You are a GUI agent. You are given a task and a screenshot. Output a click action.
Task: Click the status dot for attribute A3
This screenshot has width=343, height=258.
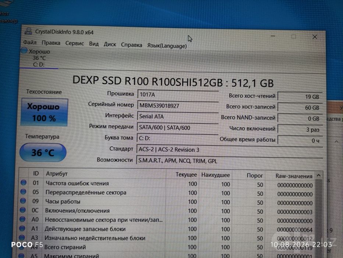22,237
